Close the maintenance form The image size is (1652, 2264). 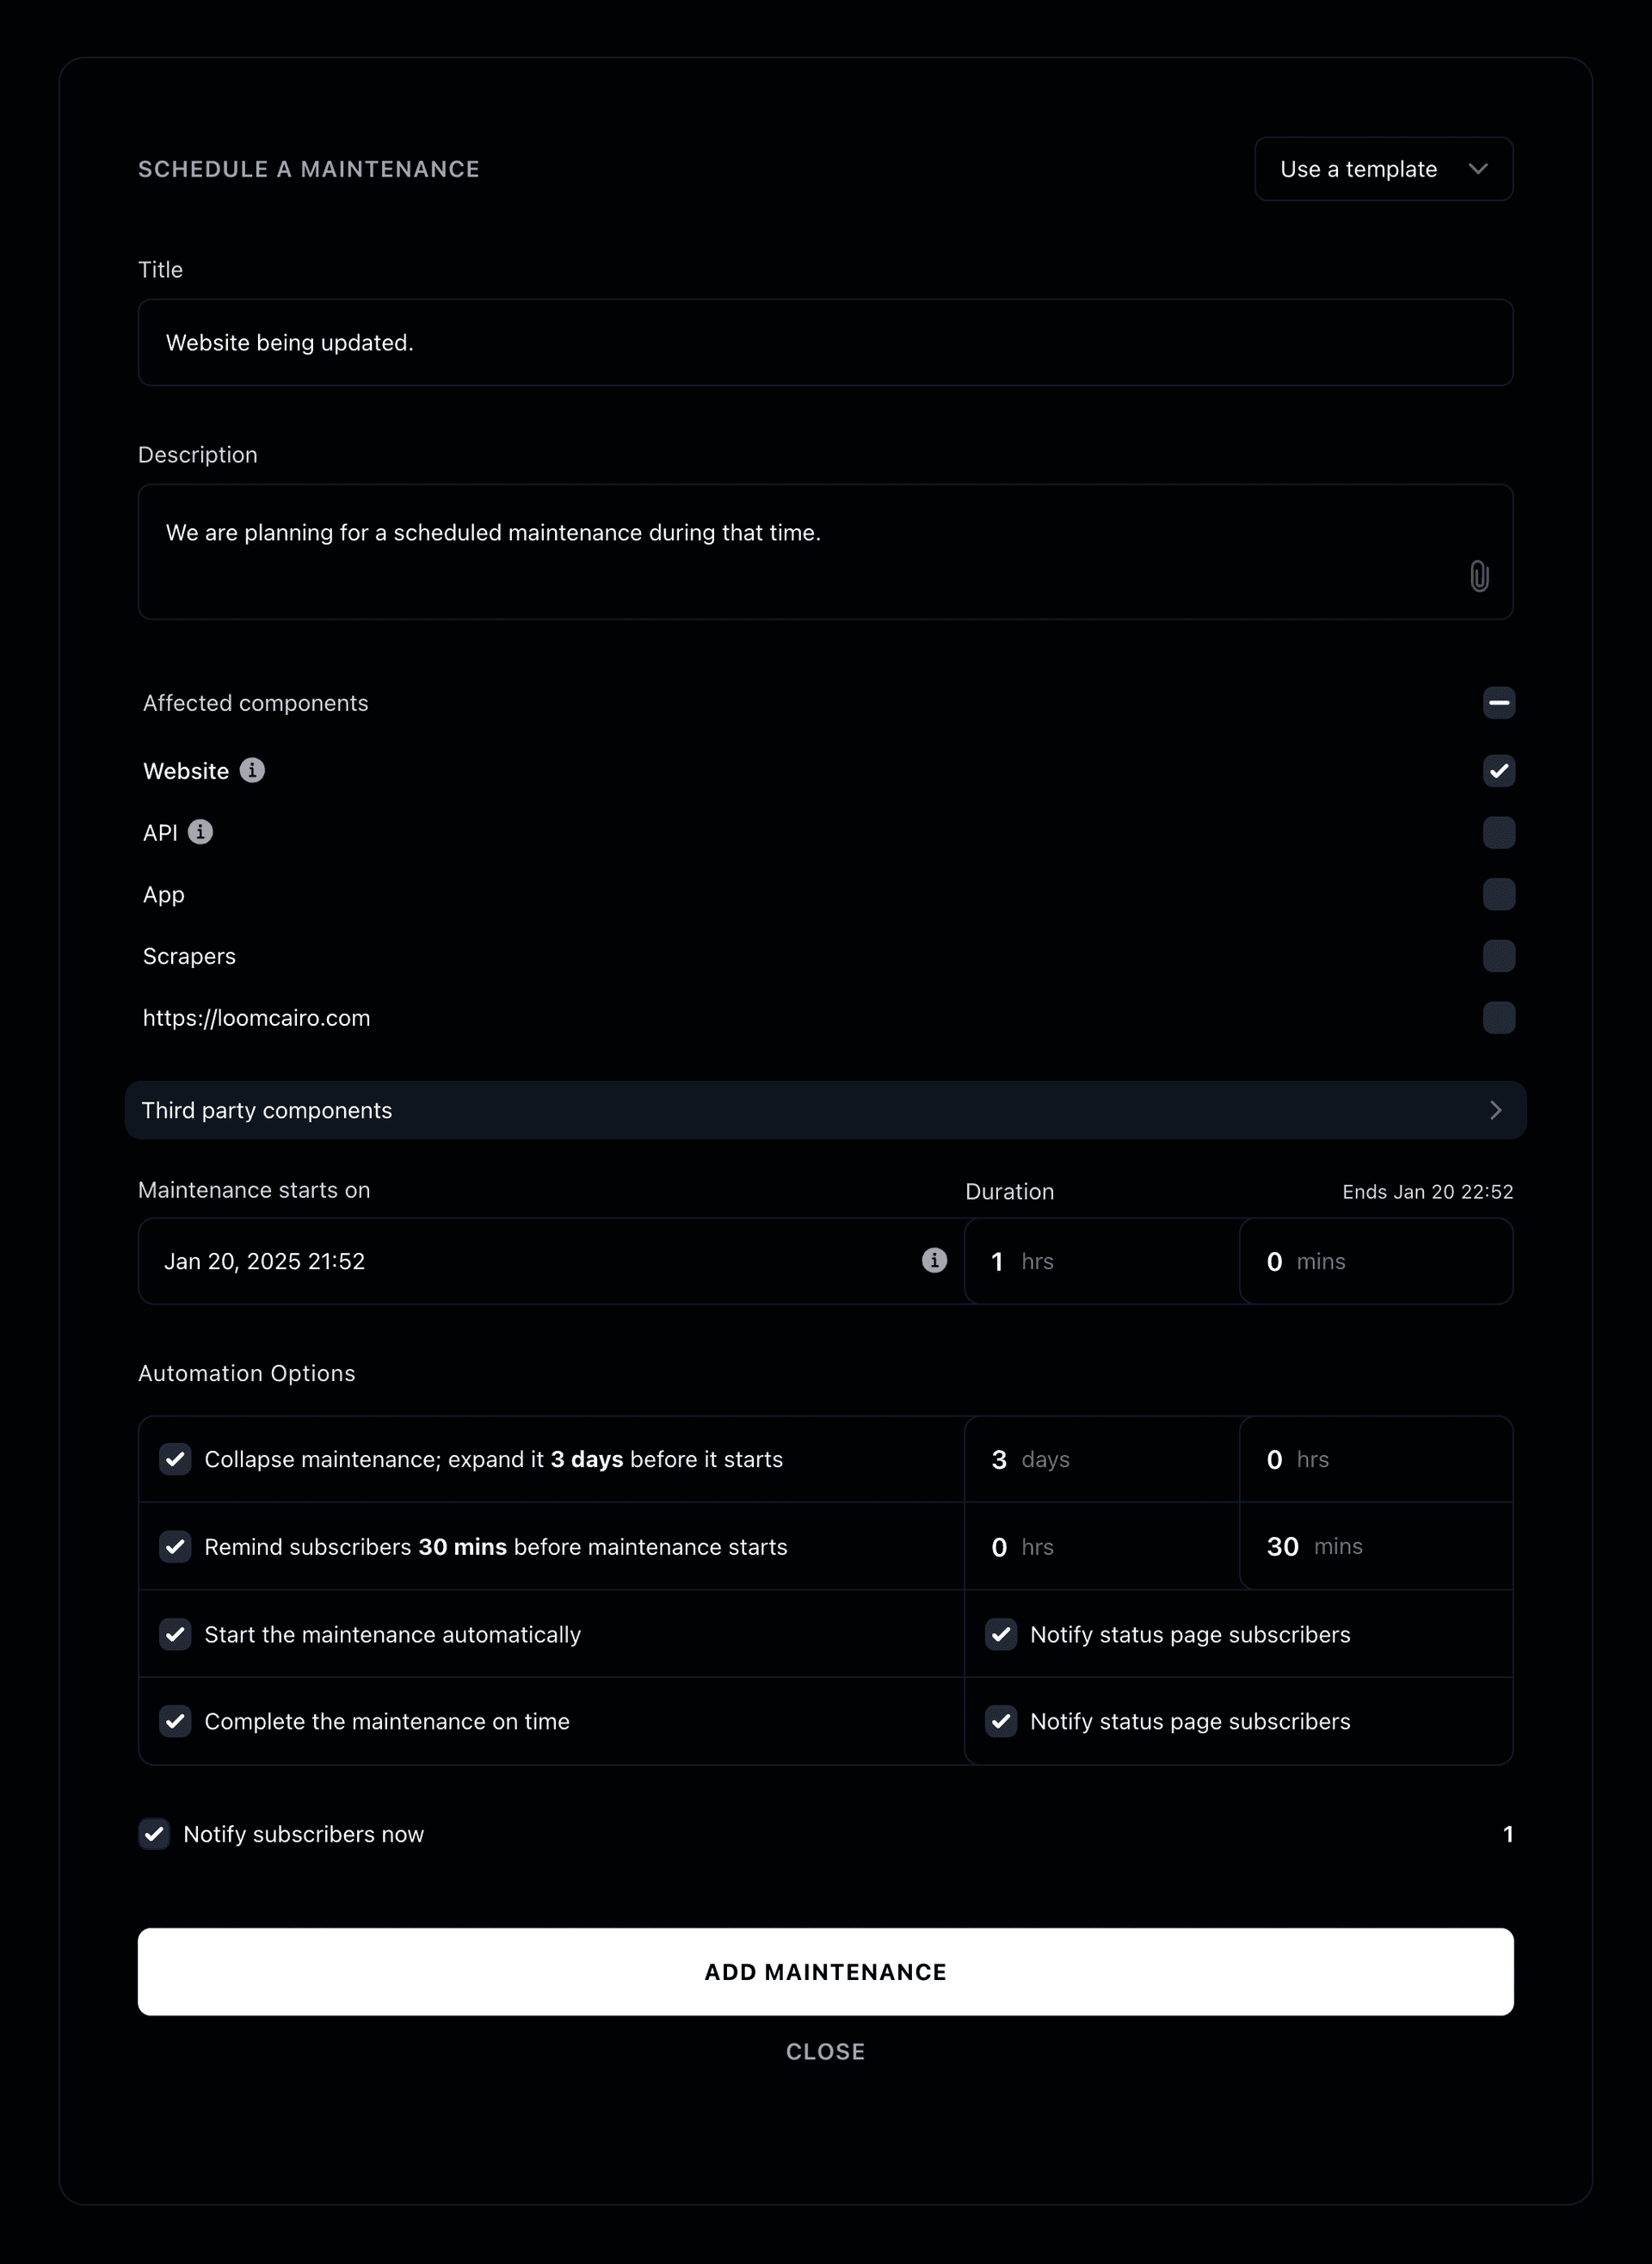pos(825,2051)
